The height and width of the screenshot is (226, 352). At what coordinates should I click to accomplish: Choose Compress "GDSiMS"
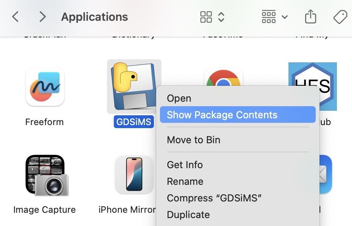tap(238, 198)
